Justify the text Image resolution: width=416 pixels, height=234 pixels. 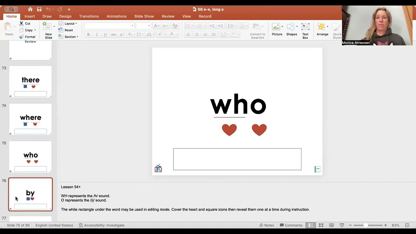tap(214, 34)
